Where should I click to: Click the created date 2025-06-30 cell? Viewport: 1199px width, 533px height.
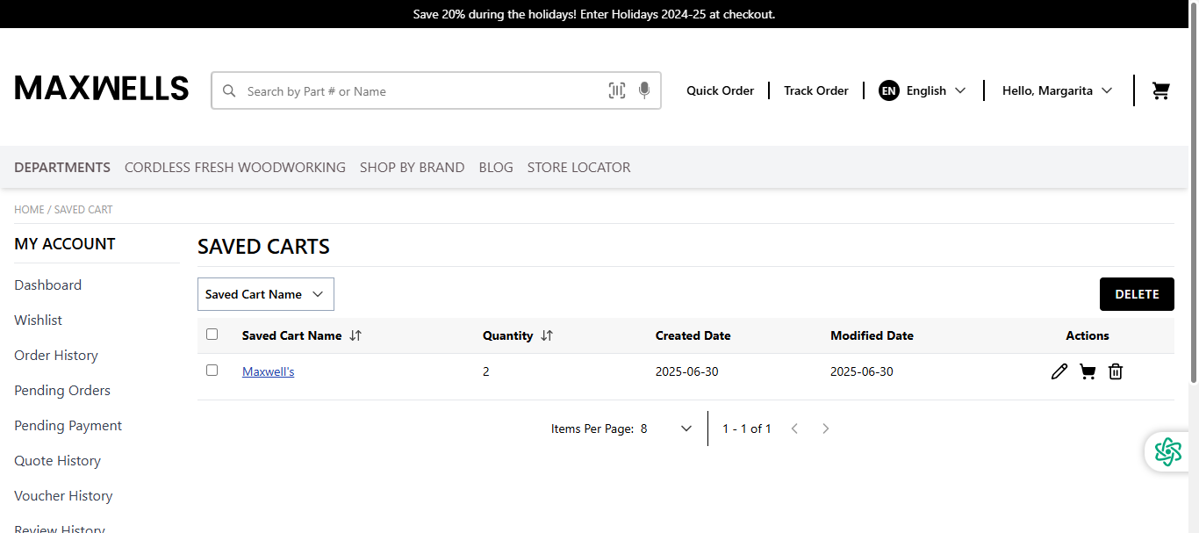687,371
